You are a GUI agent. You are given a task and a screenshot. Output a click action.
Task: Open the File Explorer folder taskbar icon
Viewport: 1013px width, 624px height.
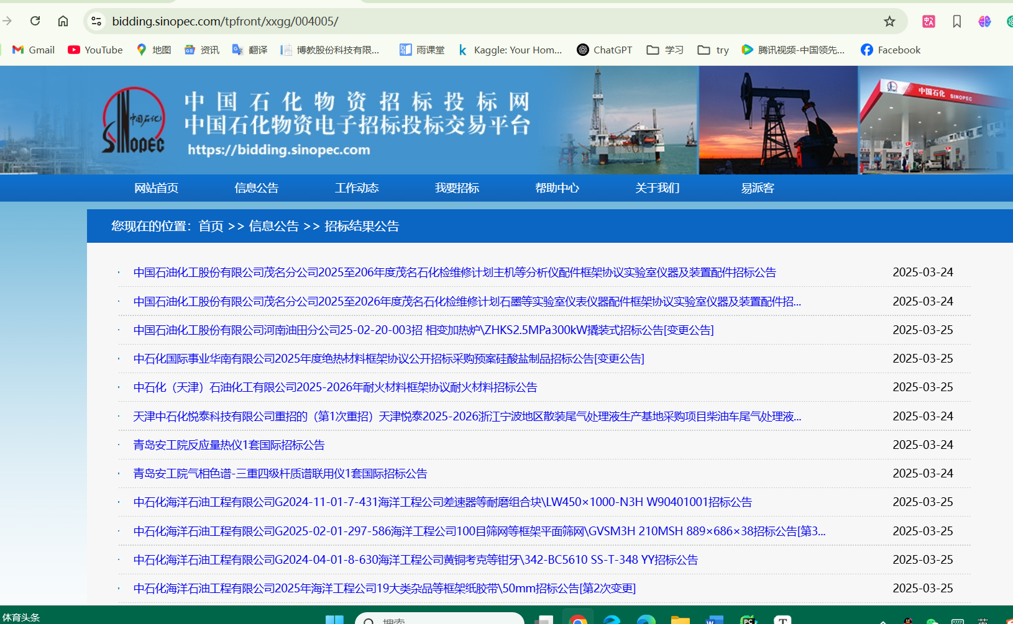681,618
